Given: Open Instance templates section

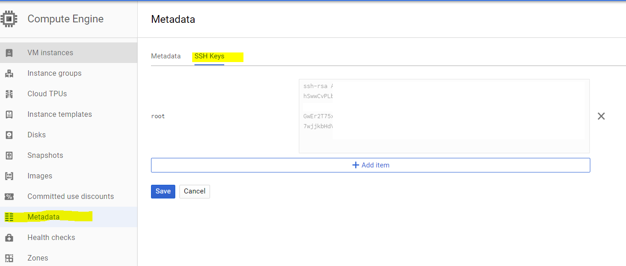Looking at the screenshot, I should pyautogui.click(x=69, y=114).
